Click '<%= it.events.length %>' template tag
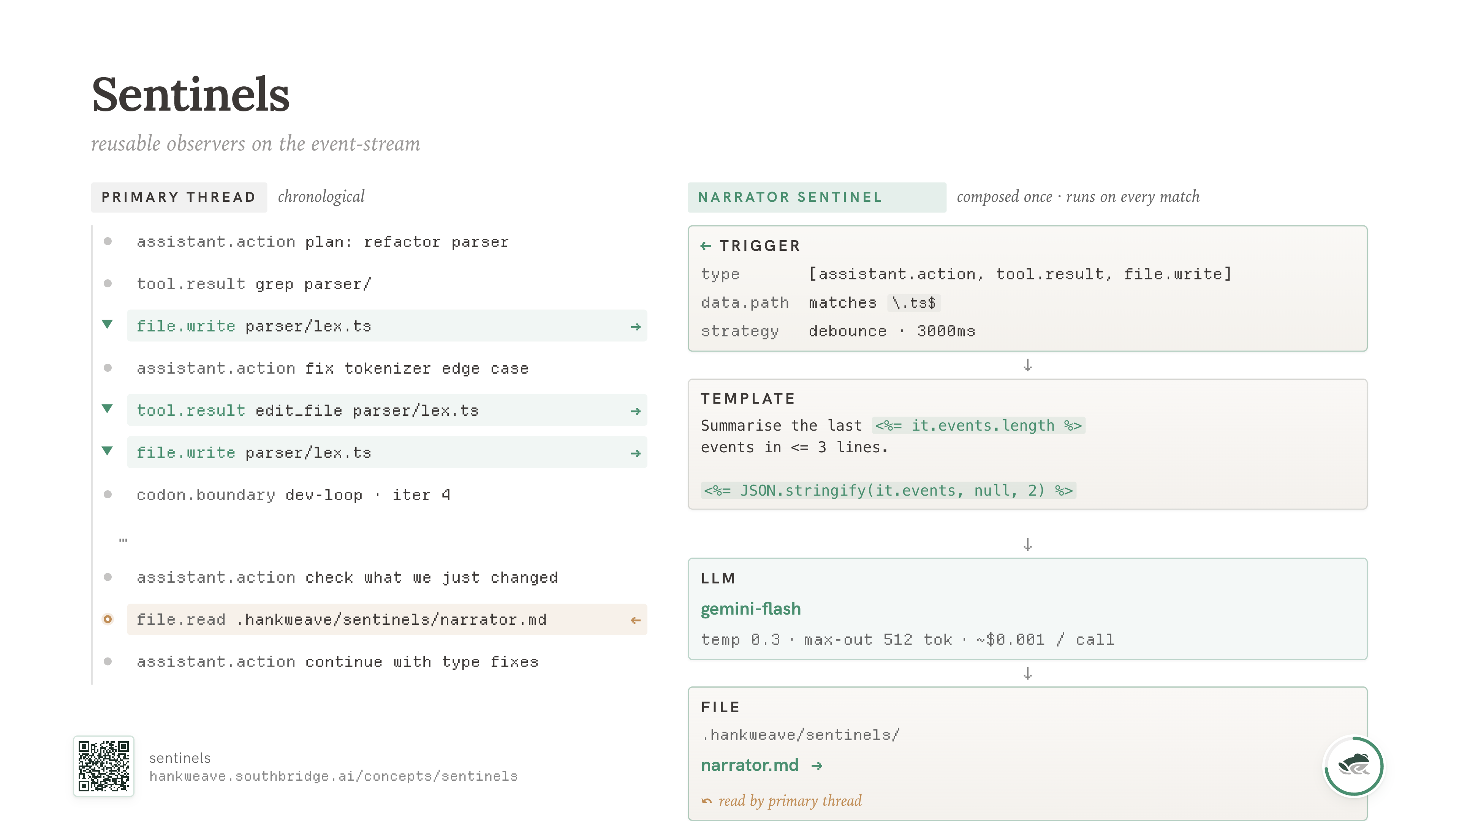The width and height of the screenshot is (1459, 821). coord(978,426)
